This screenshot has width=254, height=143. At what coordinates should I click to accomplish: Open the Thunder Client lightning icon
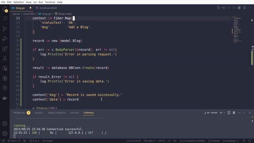coord(5,78)
